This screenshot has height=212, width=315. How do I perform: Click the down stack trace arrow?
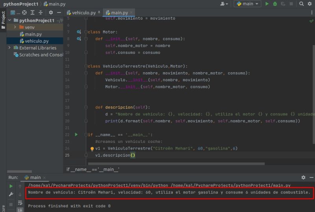pyautogui.click(x=20, y=194)
